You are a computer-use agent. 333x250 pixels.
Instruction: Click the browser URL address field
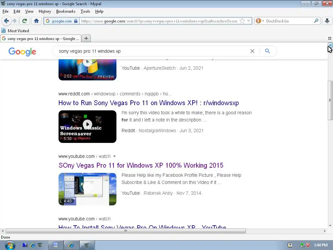[159, 21]
